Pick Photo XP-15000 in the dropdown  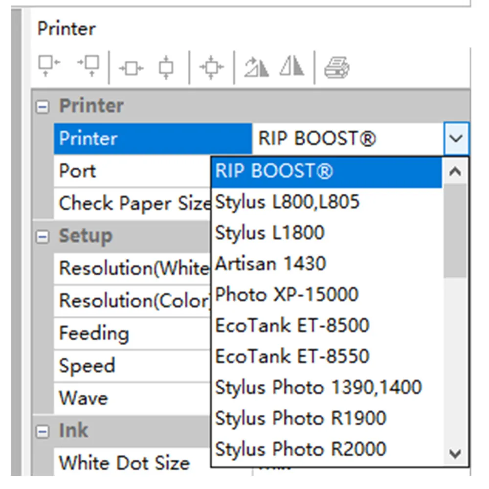(287, 294)
